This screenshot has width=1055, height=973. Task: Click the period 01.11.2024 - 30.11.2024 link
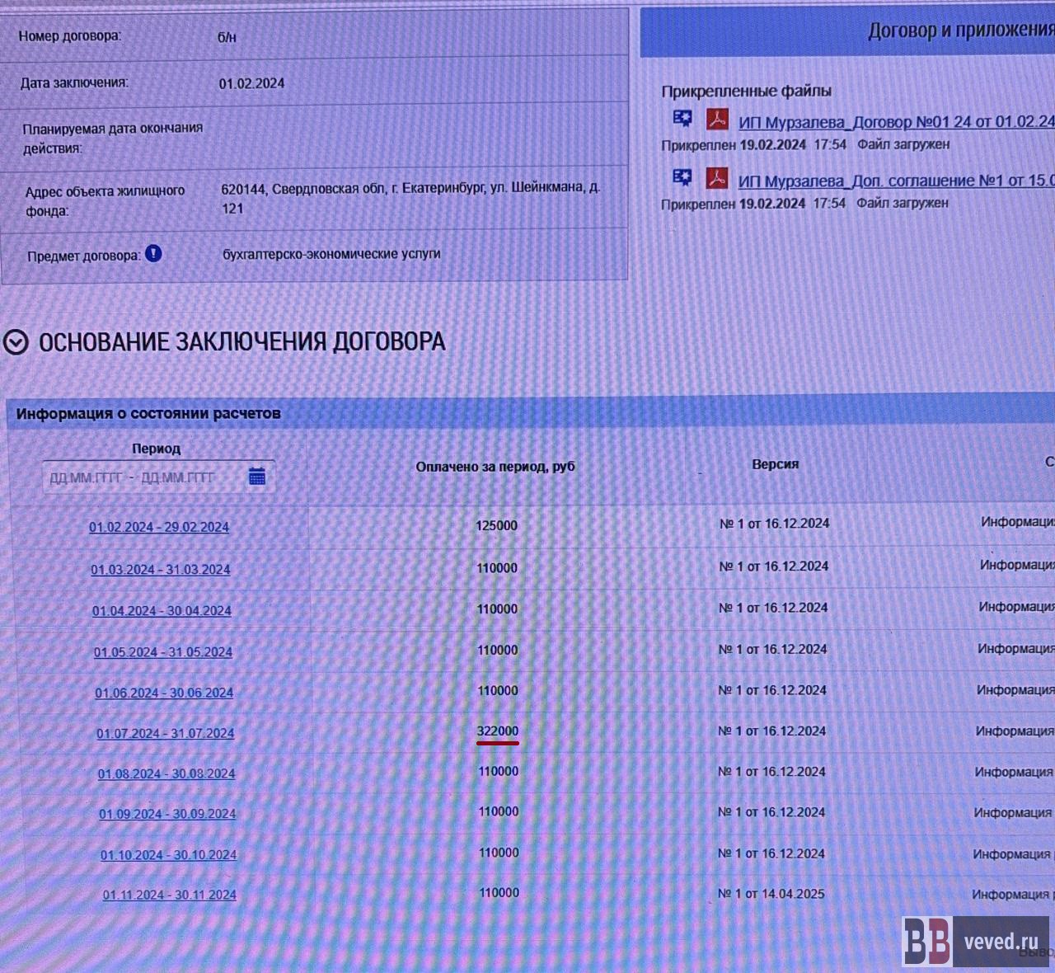coord(169,895)
